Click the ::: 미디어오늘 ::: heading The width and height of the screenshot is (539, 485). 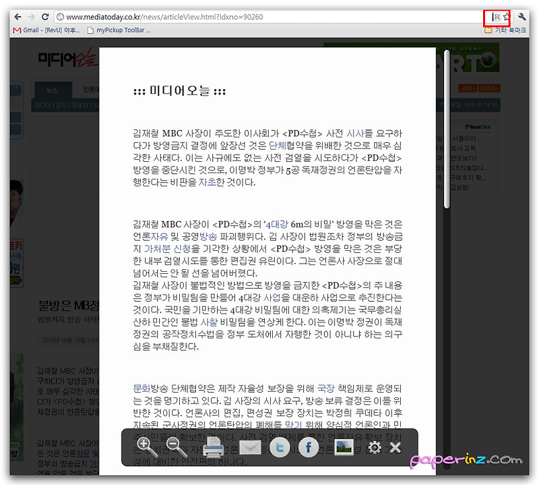179,91
